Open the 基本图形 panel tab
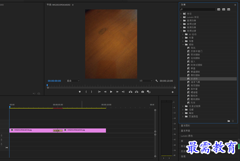Viewport: 240px width, 161px height. 185,126
